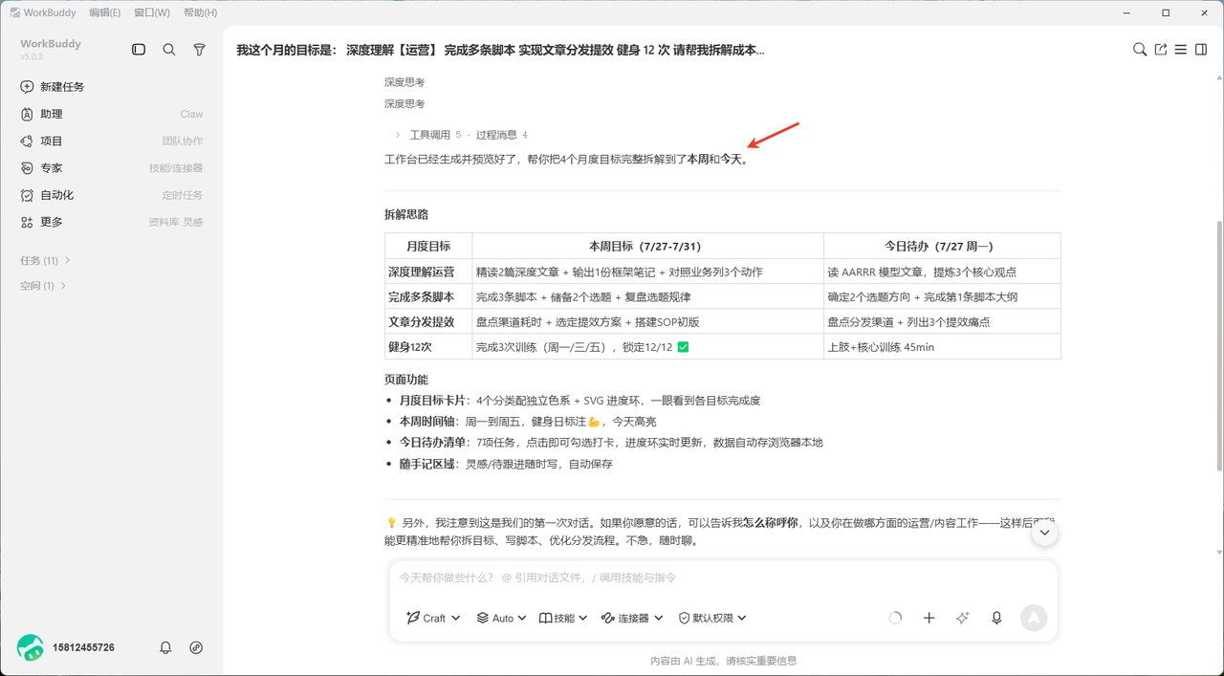The height and width of the screenshot is (676, 1224).
Task: Click account name 15812455726
Action: click(x=83, y=647)
